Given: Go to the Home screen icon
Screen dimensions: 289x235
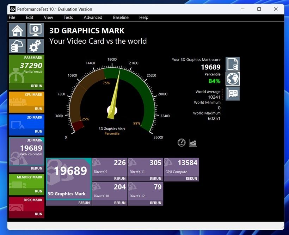Looking at the screenshot, I should pyautogui.click(x=17, y=30).
